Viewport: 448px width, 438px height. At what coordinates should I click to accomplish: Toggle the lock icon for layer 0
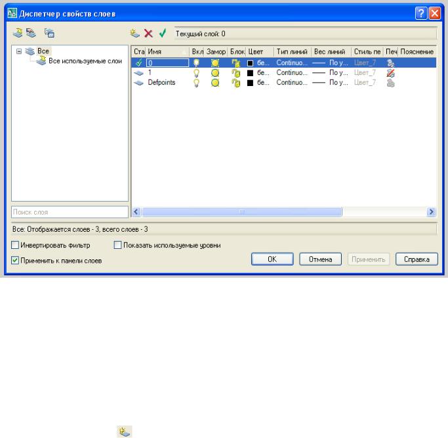point(235,63)
